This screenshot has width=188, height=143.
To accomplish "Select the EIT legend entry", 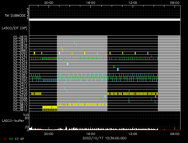I will [x=23, y=139].
